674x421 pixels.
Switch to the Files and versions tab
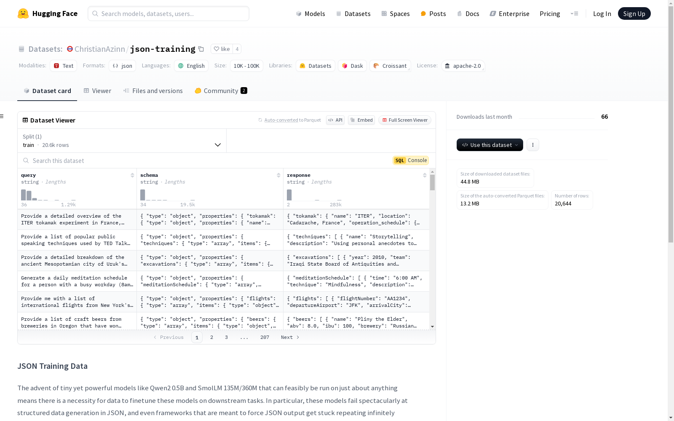[153, 91]
